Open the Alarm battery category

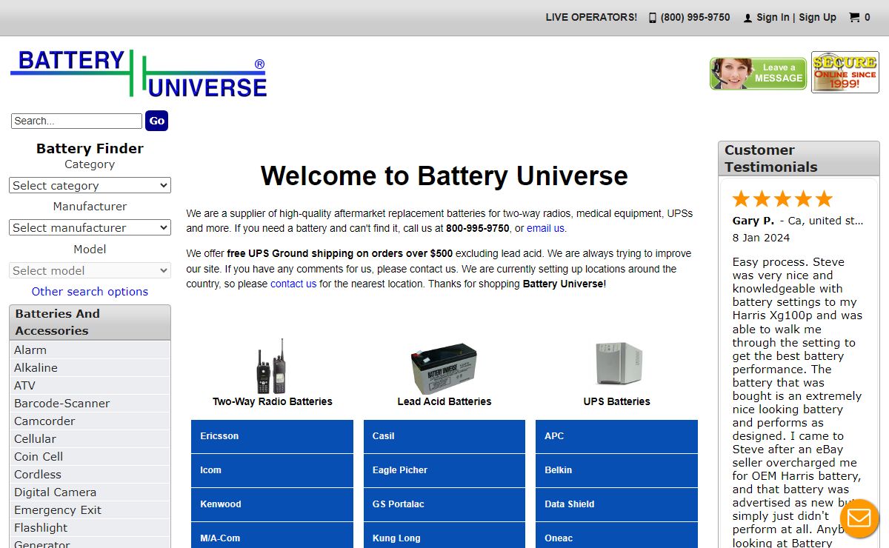pos(90,350)
